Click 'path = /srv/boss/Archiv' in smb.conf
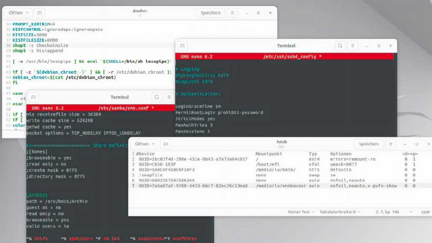432x243 pixels. (57, 201)
